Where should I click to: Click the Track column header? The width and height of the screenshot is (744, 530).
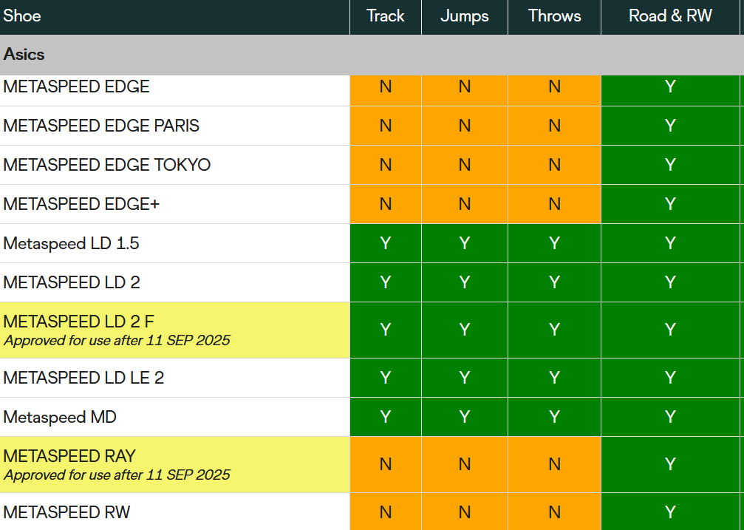[385, 16]
